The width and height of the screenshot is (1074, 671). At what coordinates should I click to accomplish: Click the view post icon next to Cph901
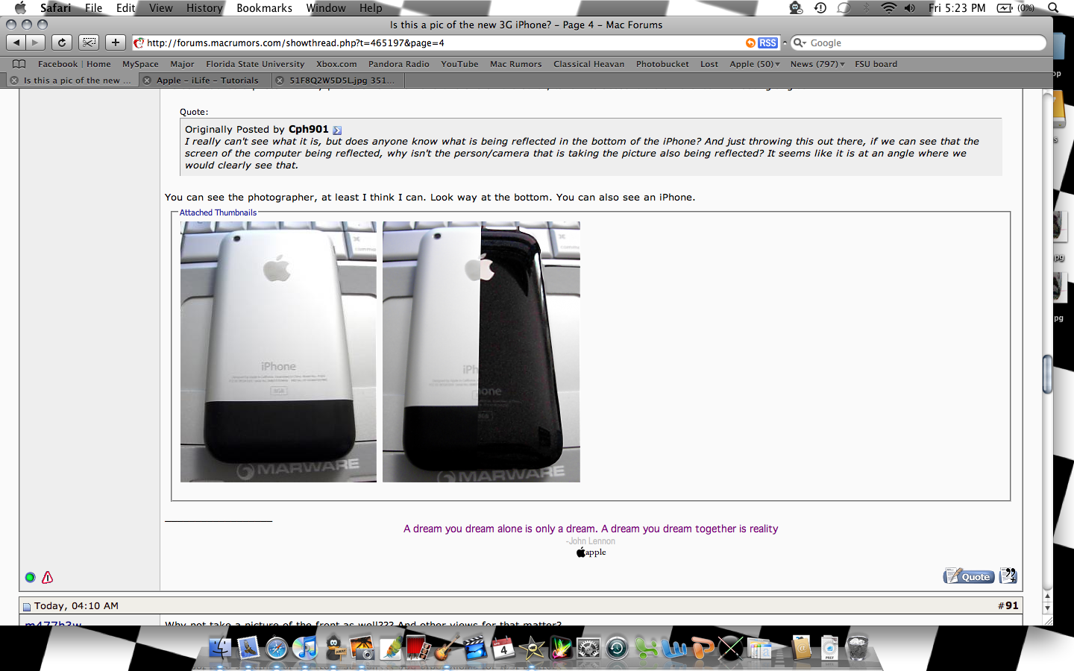337,130
